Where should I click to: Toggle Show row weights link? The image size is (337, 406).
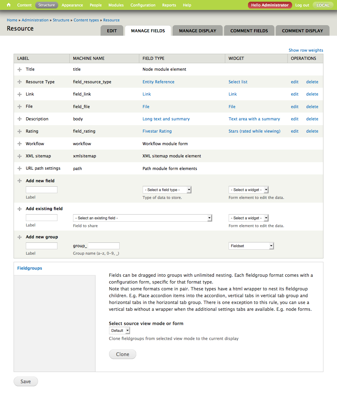(306, 50)
